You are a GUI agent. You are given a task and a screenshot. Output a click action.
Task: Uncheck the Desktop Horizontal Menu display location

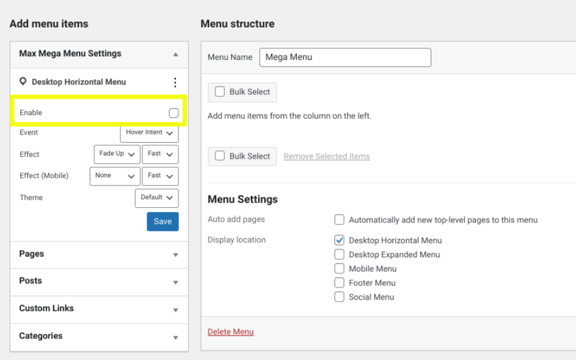pos(339,240)
